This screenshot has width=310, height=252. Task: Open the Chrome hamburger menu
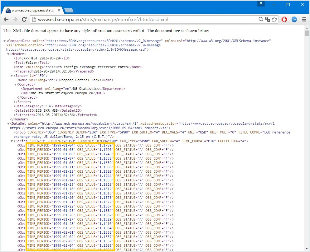(x=304, y=19)
